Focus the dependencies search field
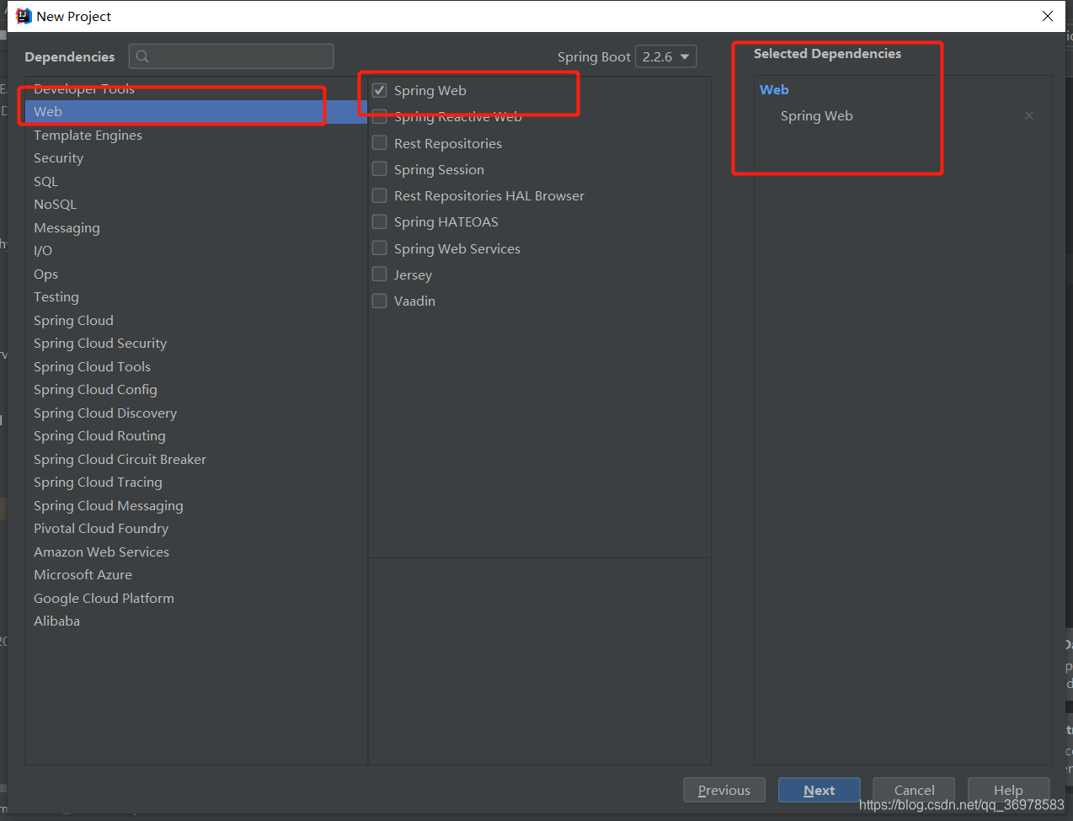This screenshot has height=821, width=1073. 232,56
